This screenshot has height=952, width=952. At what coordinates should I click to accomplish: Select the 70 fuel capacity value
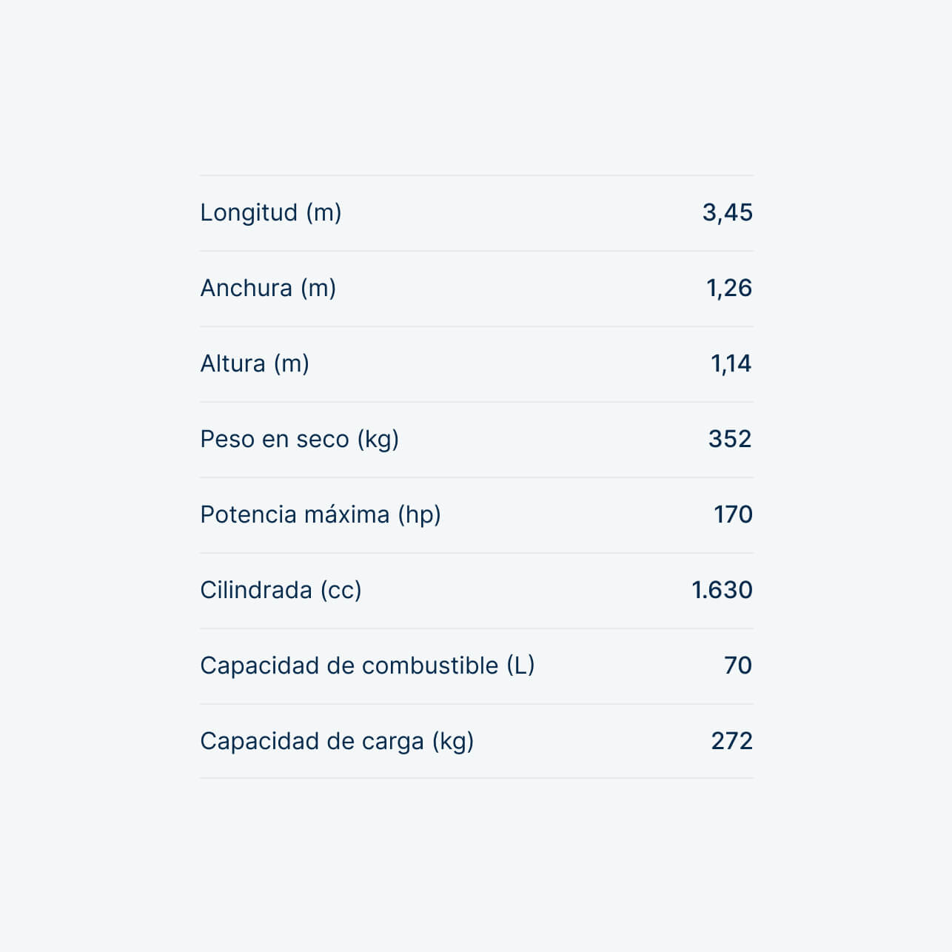coord(737,666)
